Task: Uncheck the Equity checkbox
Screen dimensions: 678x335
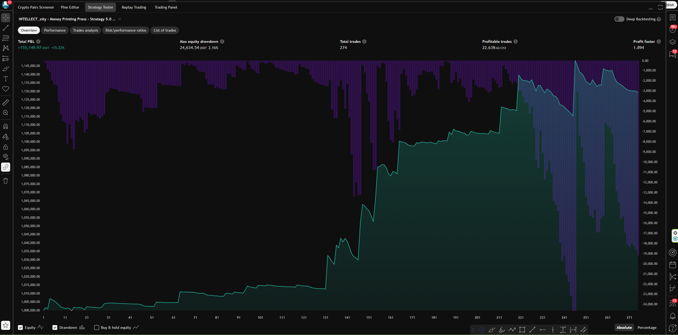Action: 20,328
